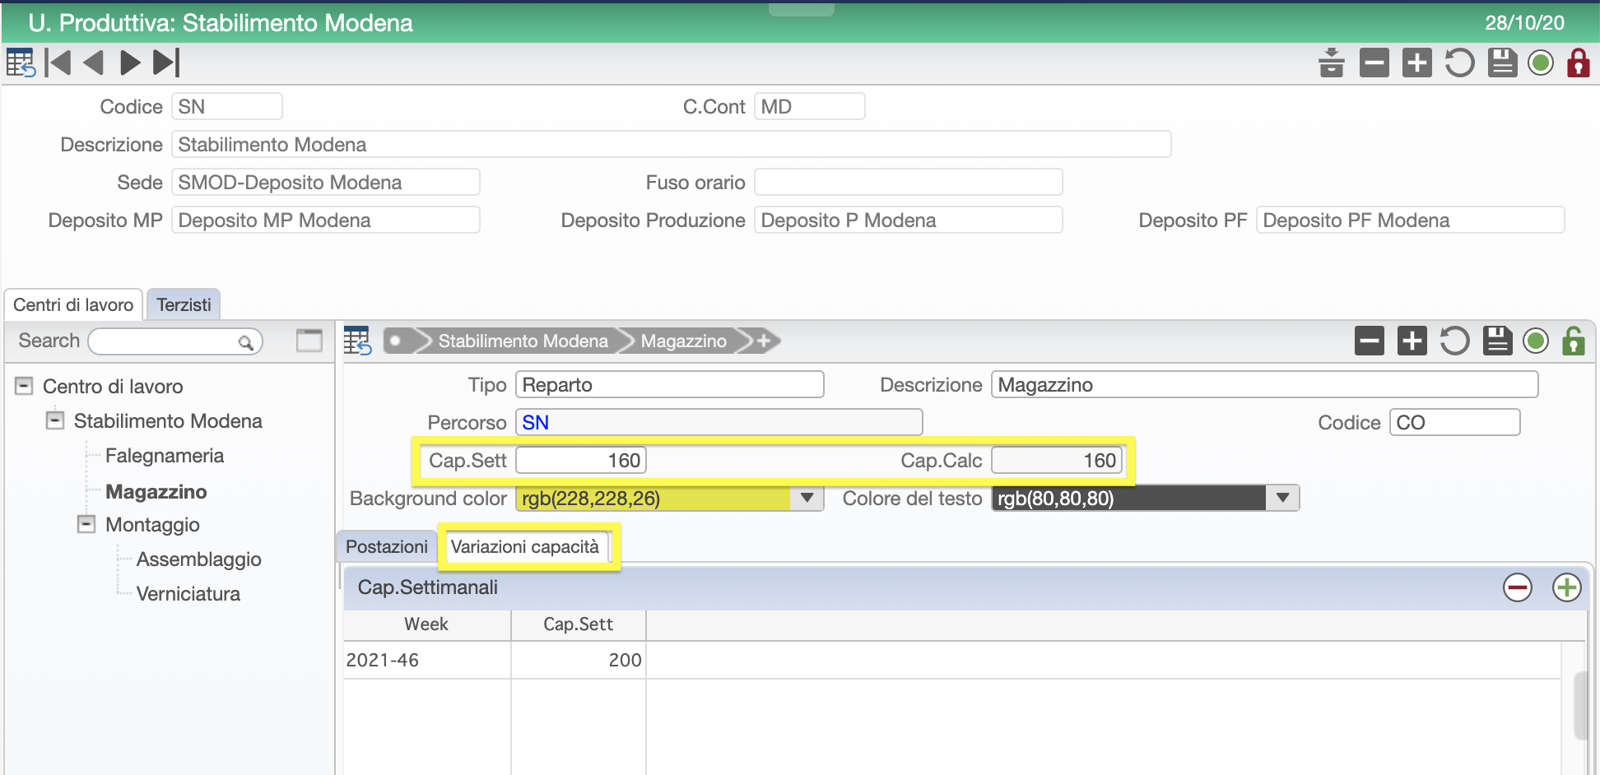Viewport: 1600px width, 775px height.
Task: Click the Deposito PF field
Action: 1411,220
